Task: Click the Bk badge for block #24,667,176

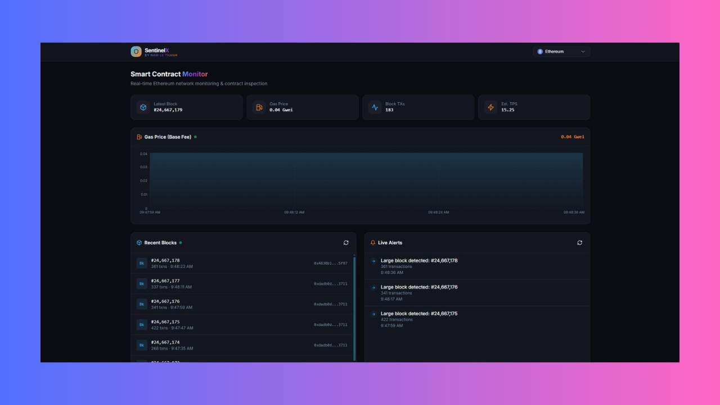Action: click(142, 304)
